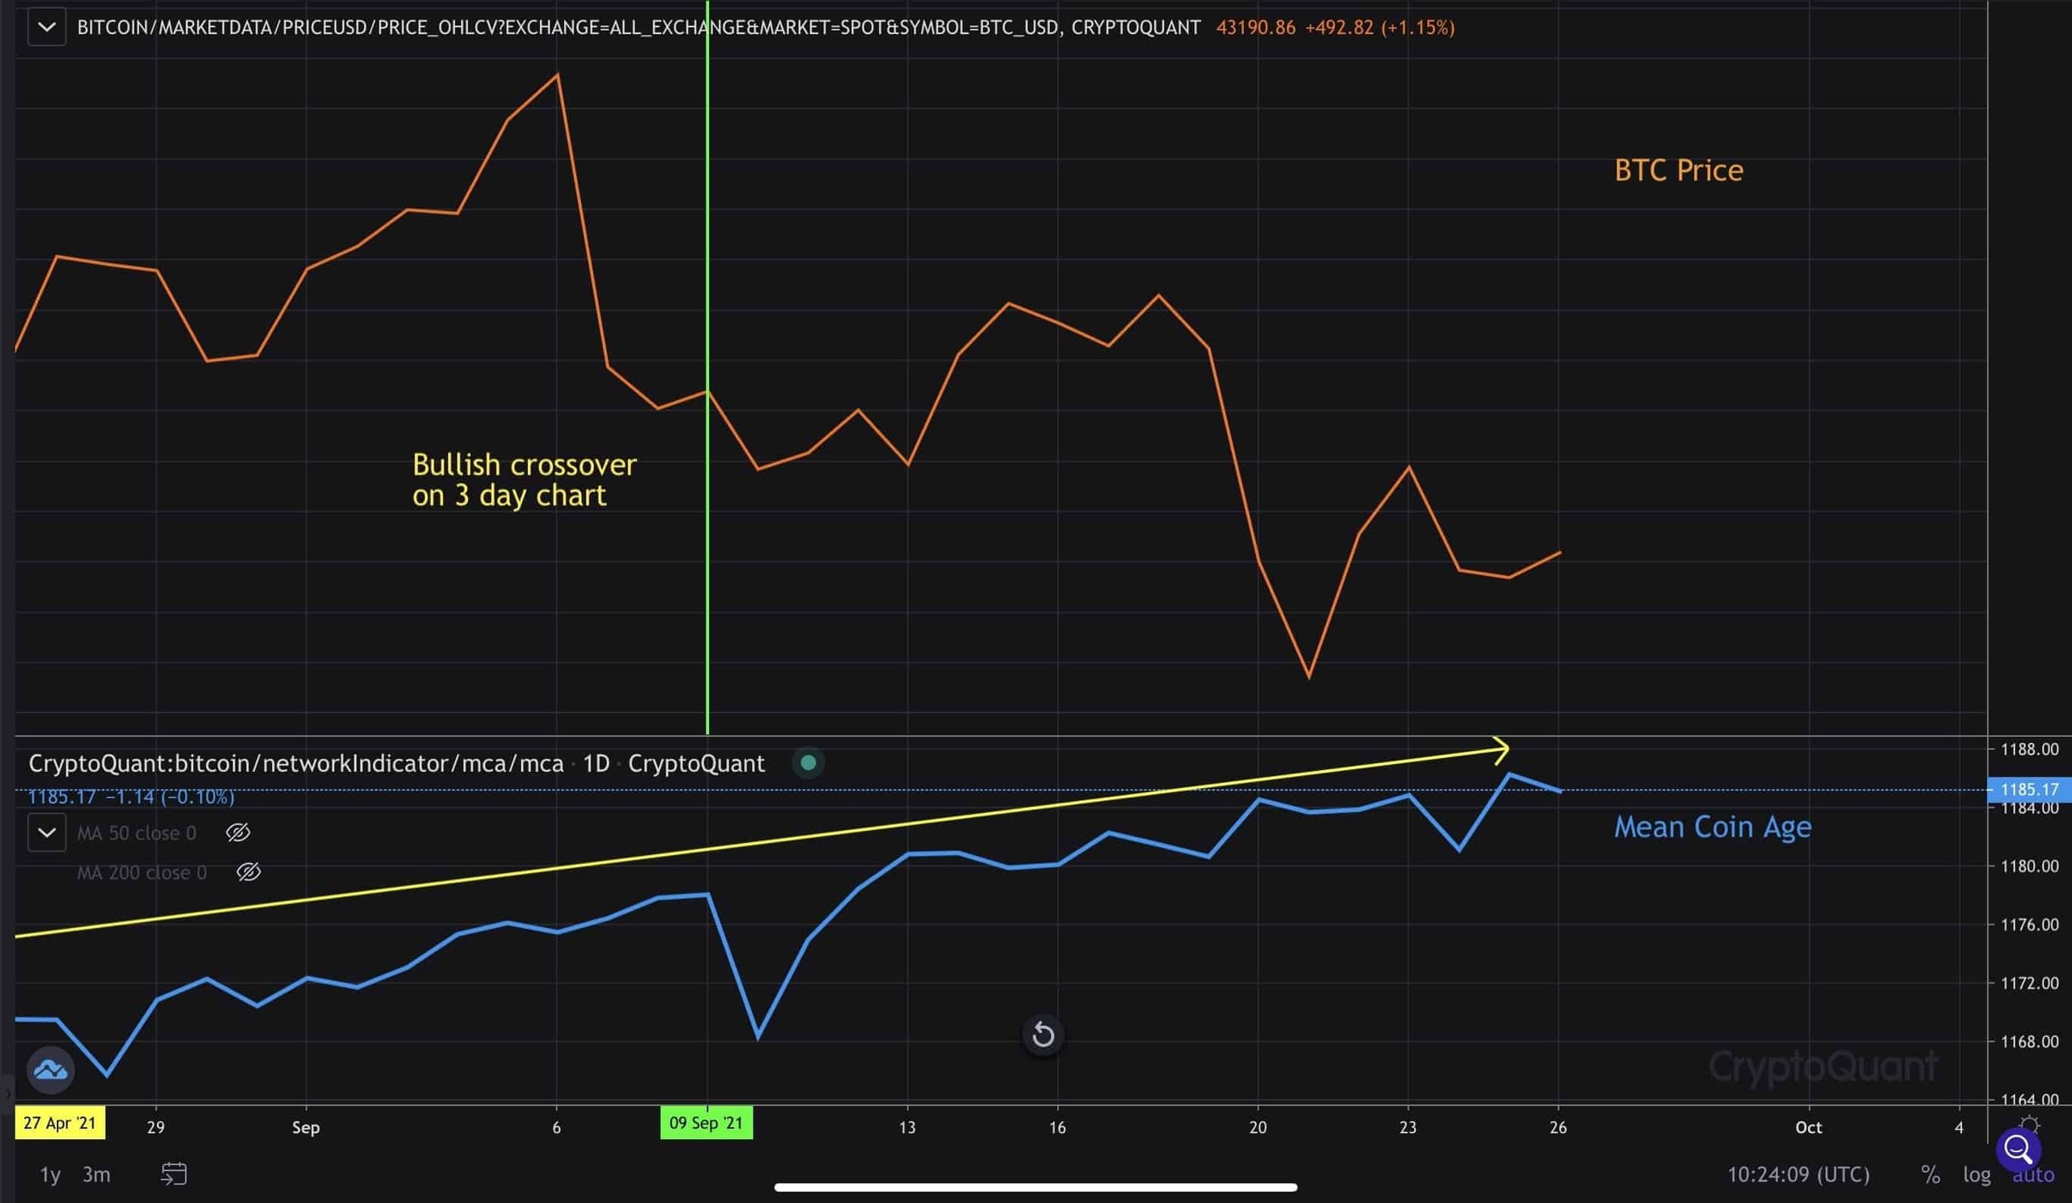Viewport: 2072px width, 1203px height.
Task: Click the cloud icon at bottom-left of chart
Action: tap(51, 1070)
